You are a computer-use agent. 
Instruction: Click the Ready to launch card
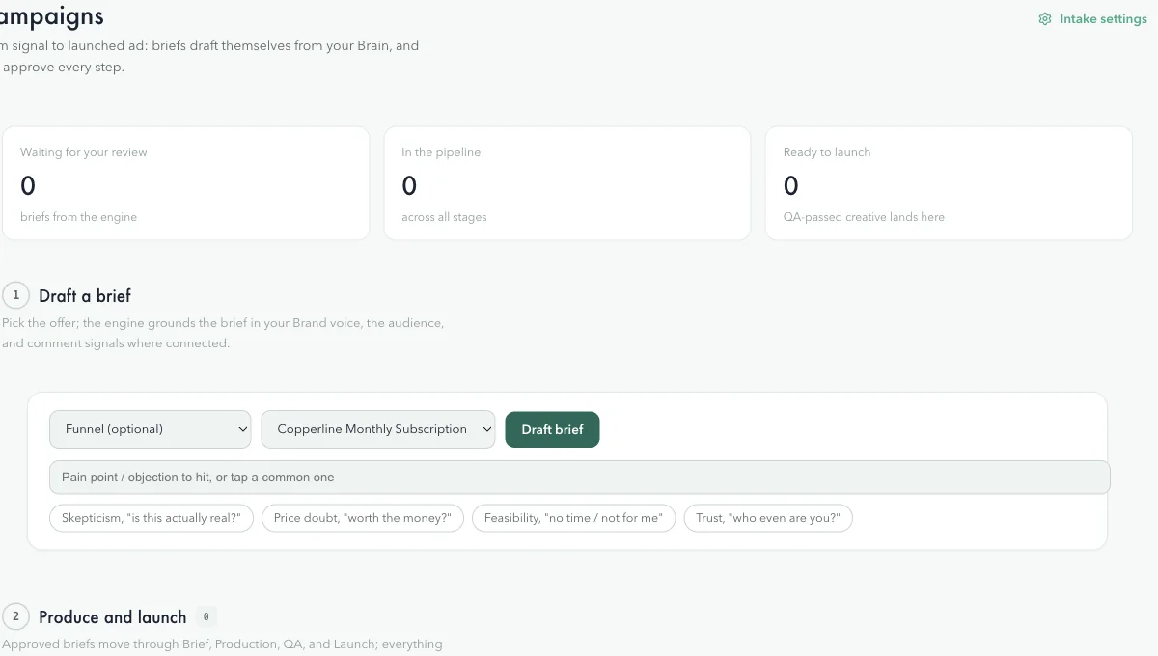[949, 183]
